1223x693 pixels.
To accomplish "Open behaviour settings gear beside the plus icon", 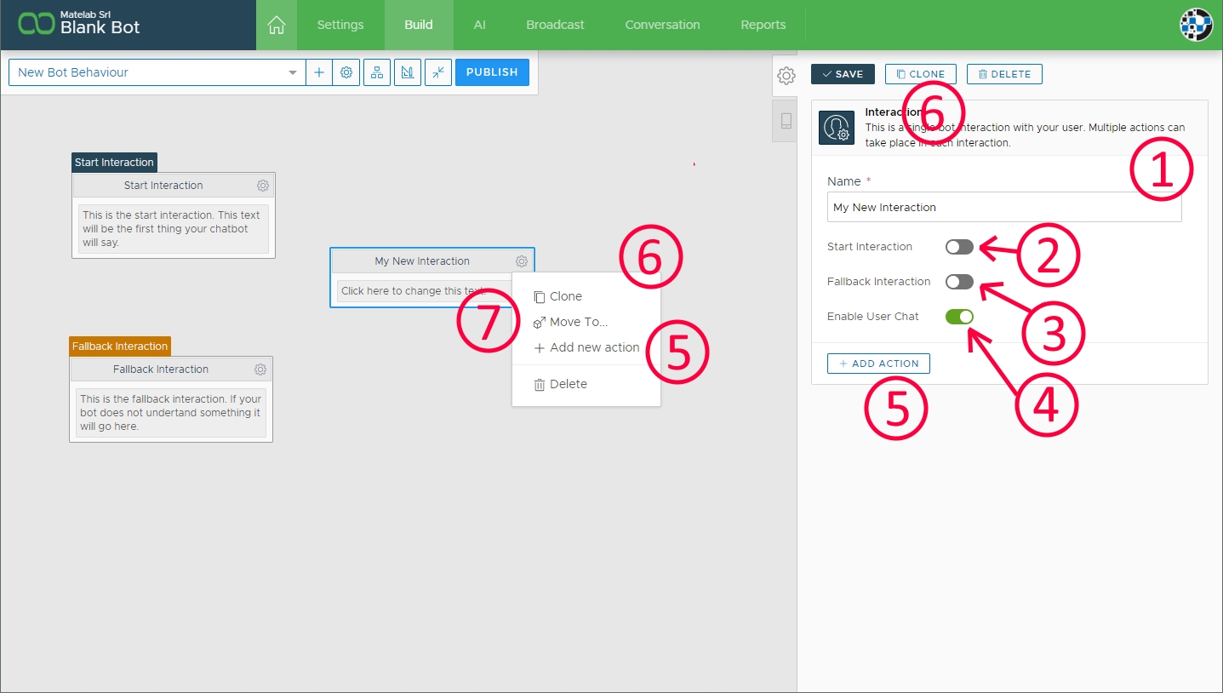I will tap(346, 72).
